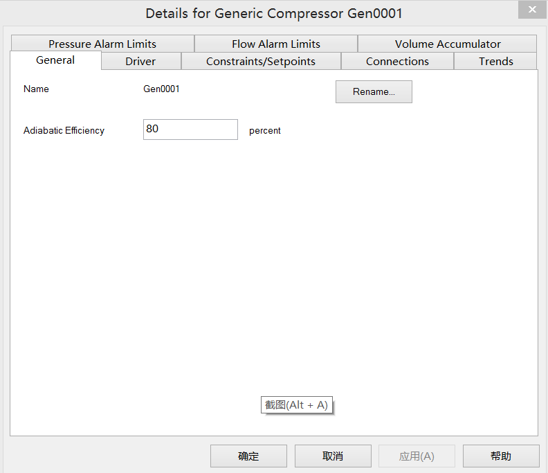Viewport: 548px width, 473px height.
Task: Click the 应用(A) apply button
Action: pyautogui.click(x=417, y=456)
